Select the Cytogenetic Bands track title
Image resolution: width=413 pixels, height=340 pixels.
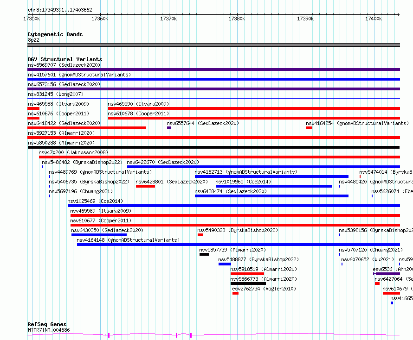click(55, 34)
